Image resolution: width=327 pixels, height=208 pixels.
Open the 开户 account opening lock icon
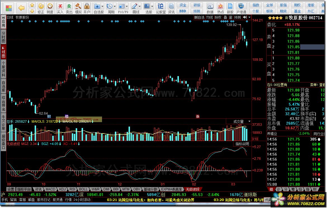tap(87, 8)
